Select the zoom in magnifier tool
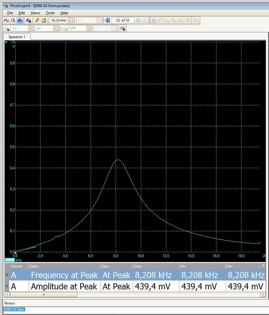Screen dimensions: 269x315 point(174,20)
